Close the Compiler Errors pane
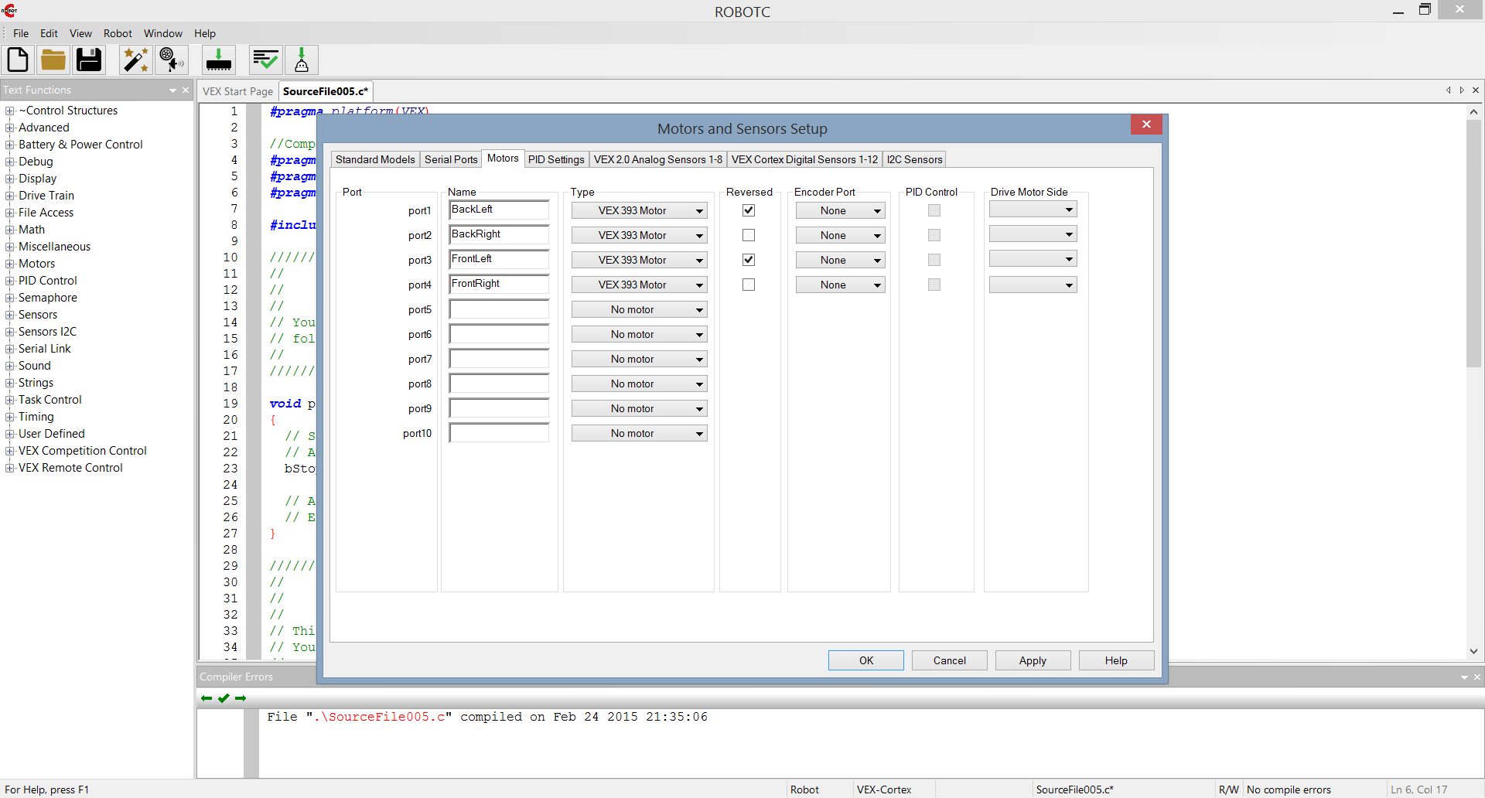This screenshot has width=1485, height=798. tap(1477, 677)
